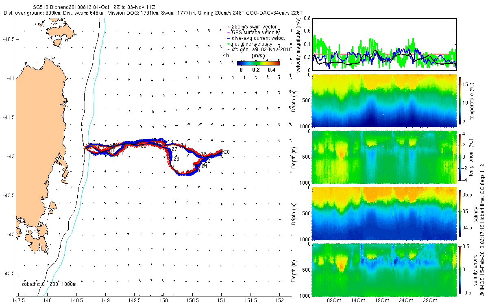Click the '149.5' longitude label
Image resolution: width=488 pixels, height=305 pixels.
click(x=135, y=301)
